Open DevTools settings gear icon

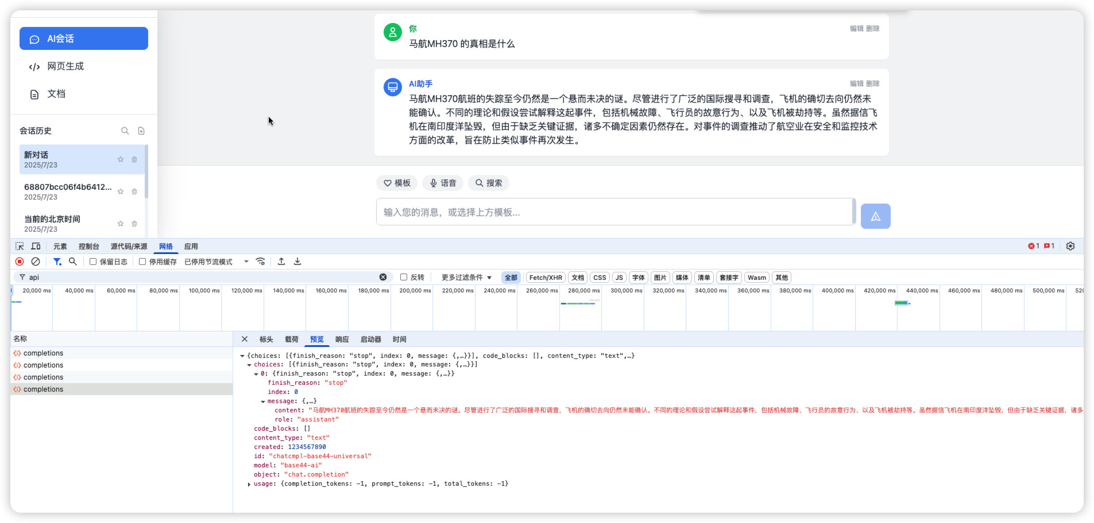pyautogui.click(x=1070, y=246)
